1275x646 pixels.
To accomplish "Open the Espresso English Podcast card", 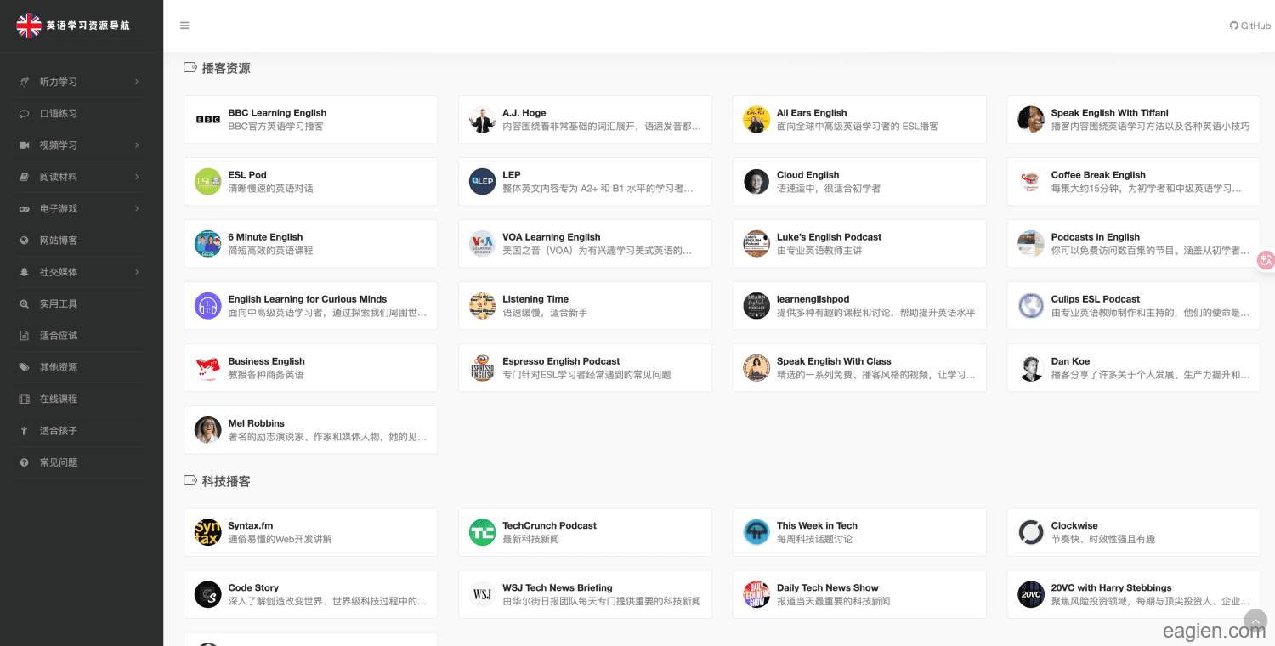I will click(x=585, y=368).
